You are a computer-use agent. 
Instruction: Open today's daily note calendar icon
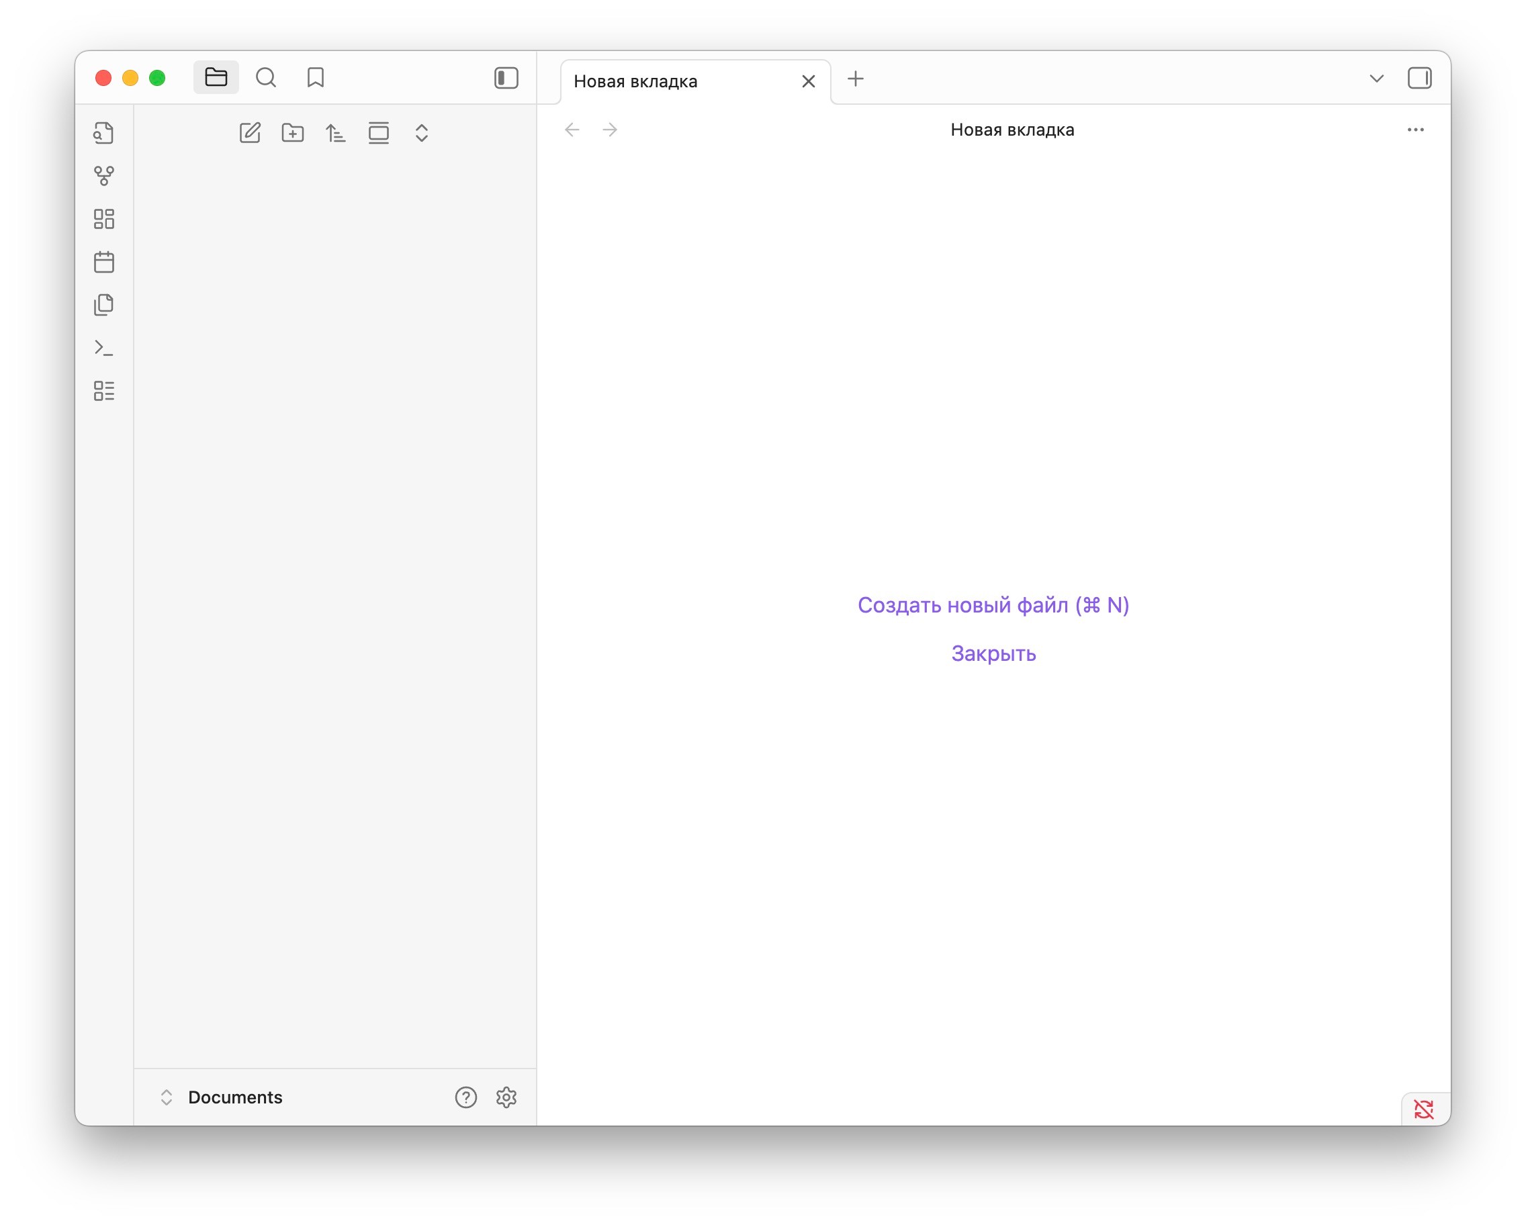tap(104, 262)
